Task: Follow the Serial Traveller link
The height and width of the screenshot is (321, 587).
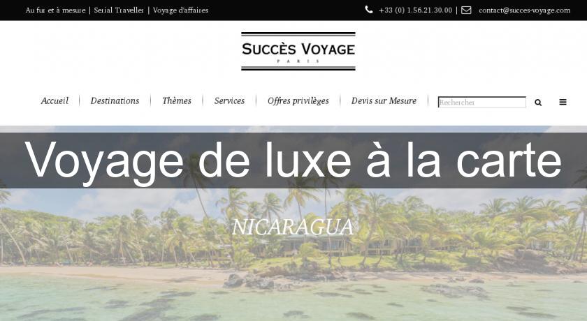Action: click(x=119, y=10)
